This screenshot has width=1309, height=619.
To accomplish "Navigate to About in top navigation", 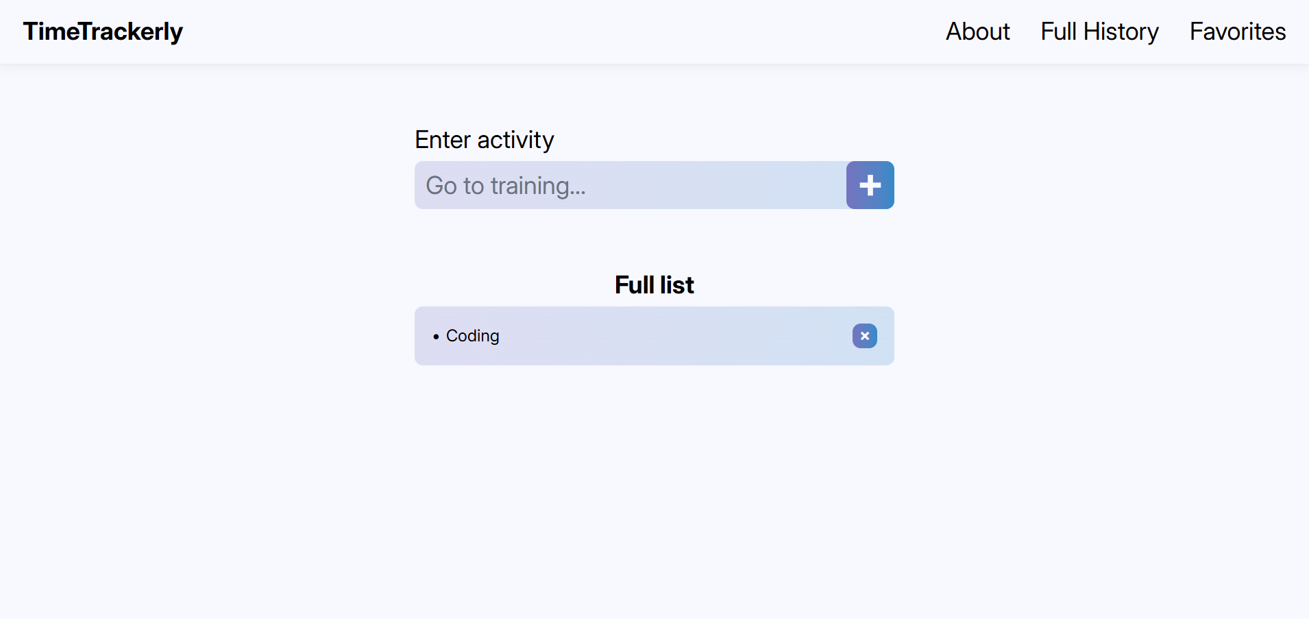I will click(x=977, y=32).
